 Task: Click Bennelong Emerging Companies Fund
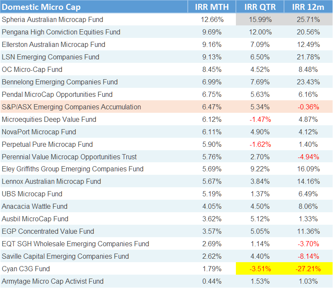click(x=60, y=82)
